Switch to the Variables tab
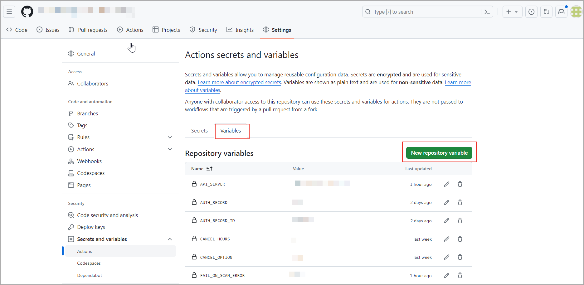Image resolution: width=584 pixels, height=285 pixels. 231,131
